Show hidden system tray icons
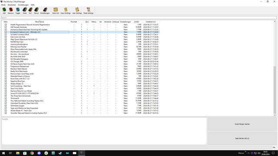278x156 pixels. coord(248,153)
